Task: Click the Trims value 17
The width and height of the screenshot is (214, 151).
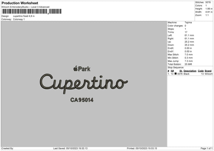Action: click(x=186, y=32)
